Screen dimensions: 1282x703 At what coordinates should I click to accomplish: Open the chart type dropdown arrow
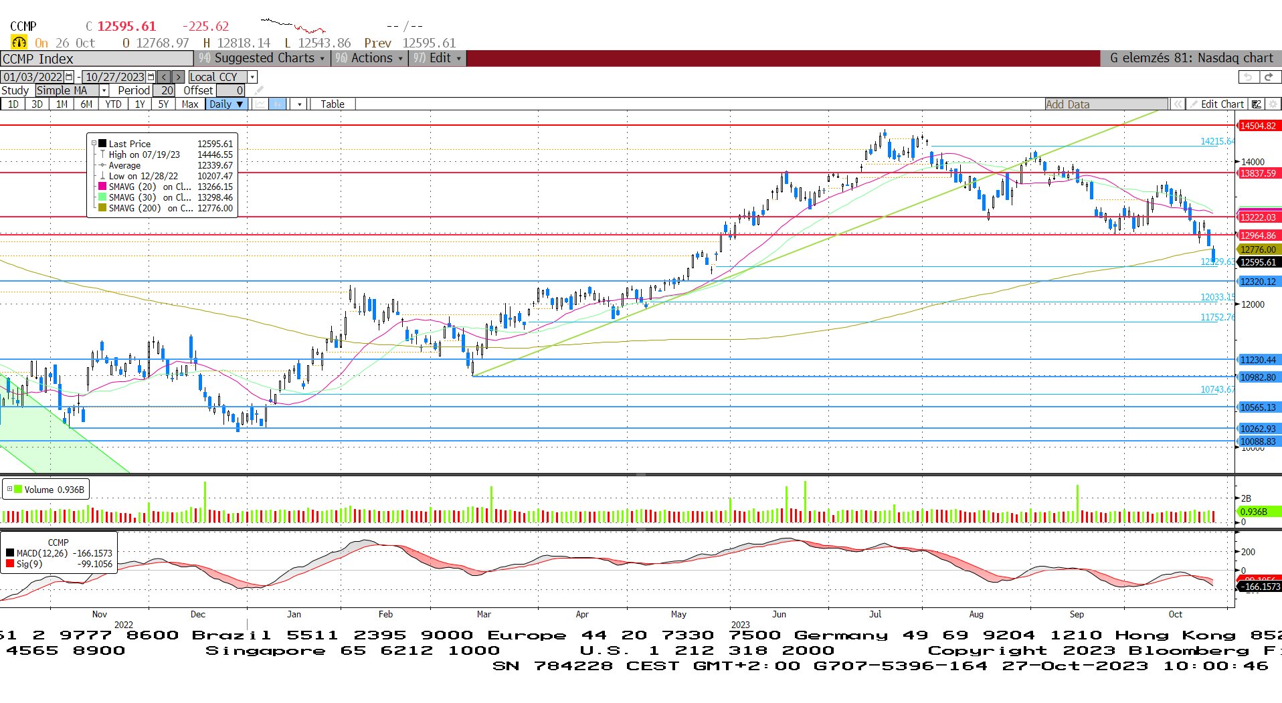point(300,104)
